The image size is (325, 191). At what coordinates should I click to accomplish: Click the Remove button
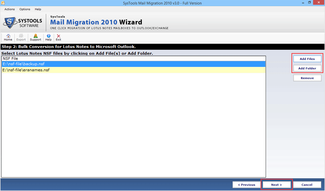coord(307,78)
